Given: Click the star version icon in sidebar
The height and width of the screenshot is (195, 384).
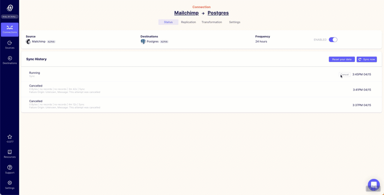Looking at the screenshot, I should [9, 137].
